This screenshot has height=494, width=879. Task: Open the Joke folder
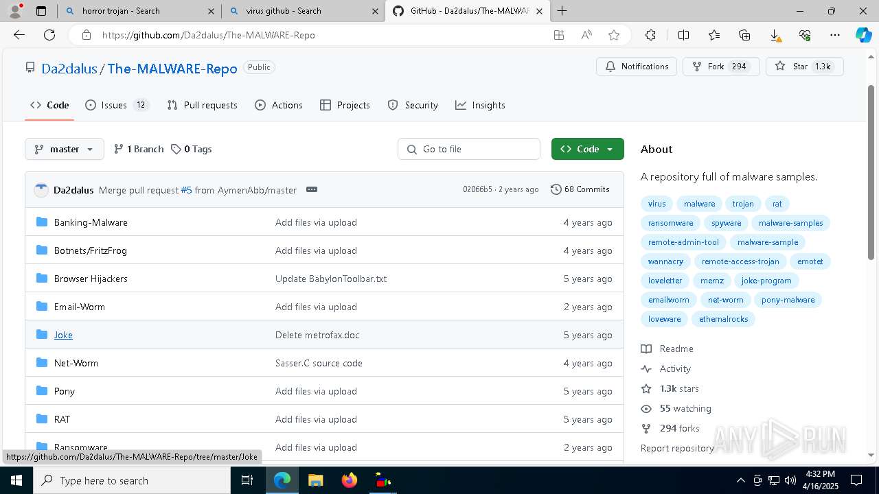click(x=63, y=335)
